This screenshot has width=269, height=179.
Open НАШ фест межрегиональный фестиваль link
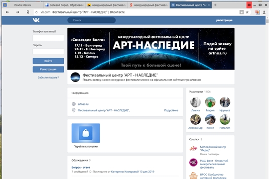[214, 164]
